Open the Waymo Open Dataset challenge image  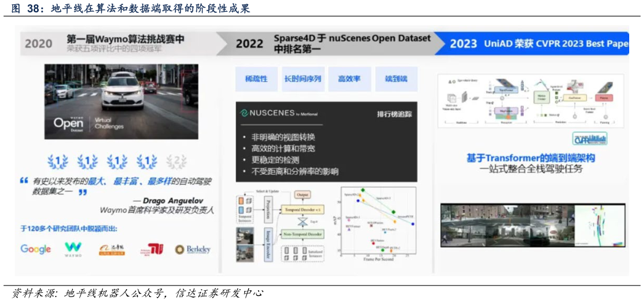[x=121, y=101]
